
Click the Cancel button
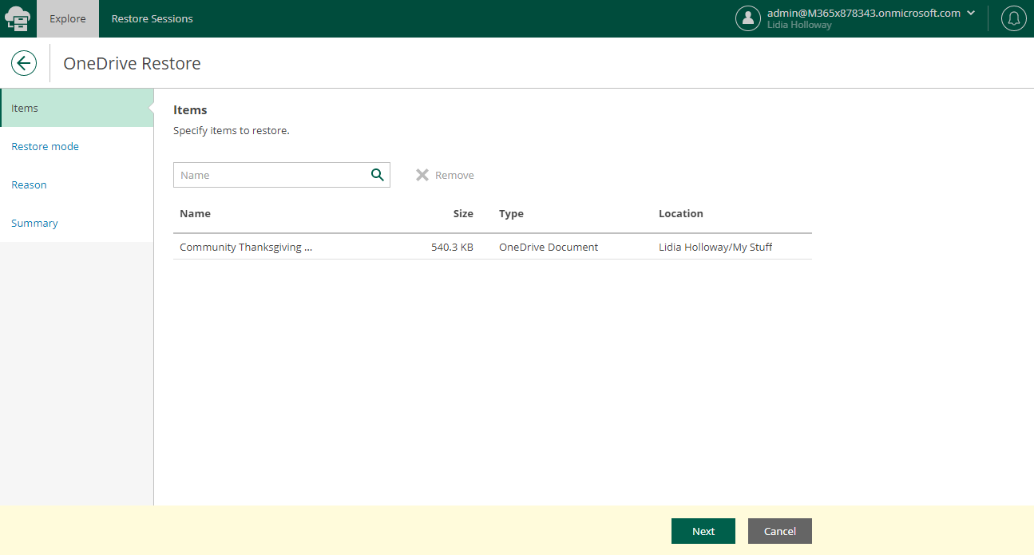pos(779,531)
